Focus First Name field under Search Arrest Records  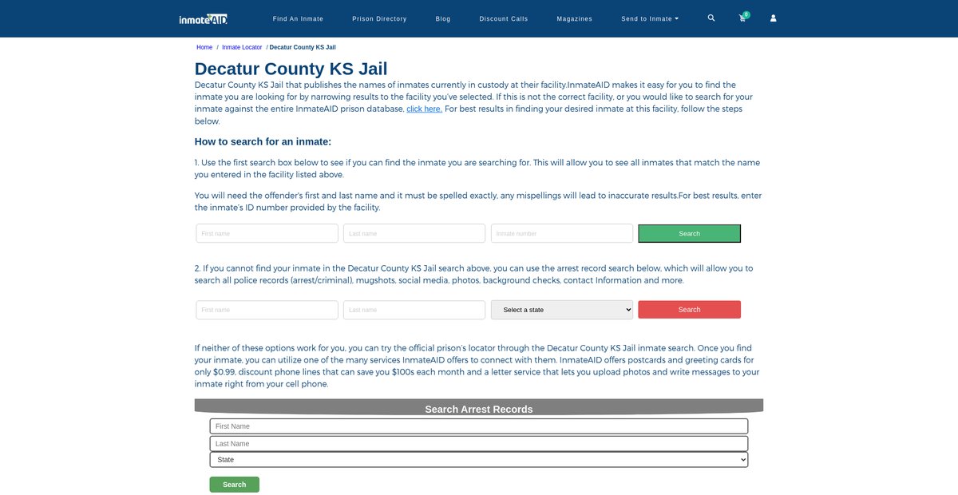[x=479, y=426]
